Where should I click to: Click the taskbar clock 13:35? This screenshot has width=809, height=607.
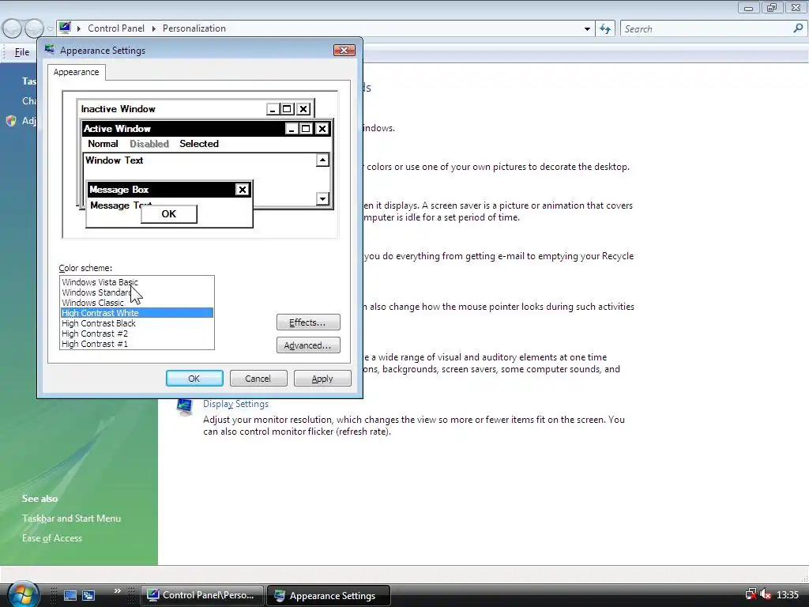pos(788,595)
